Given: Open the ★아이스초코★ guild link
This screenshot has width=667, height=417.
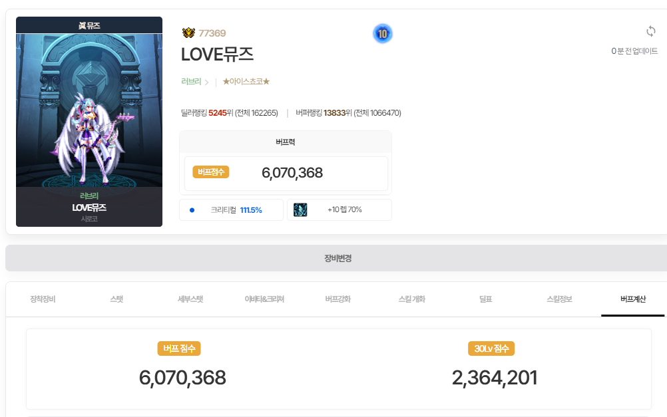Looking at the screenshot, I should coord(246,82).
